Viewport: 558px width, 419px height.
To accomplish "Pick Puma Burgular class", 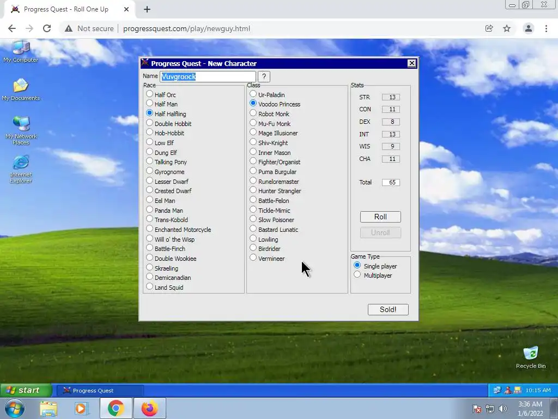I will (253, 171).
